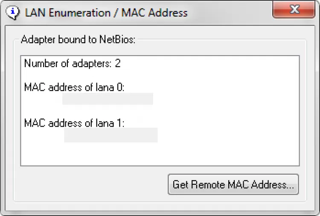Image resolution: width=320 pixels, height=216 pixels.
Task: Click the Get Remote MAC Address button
Action: coord(233,185)
